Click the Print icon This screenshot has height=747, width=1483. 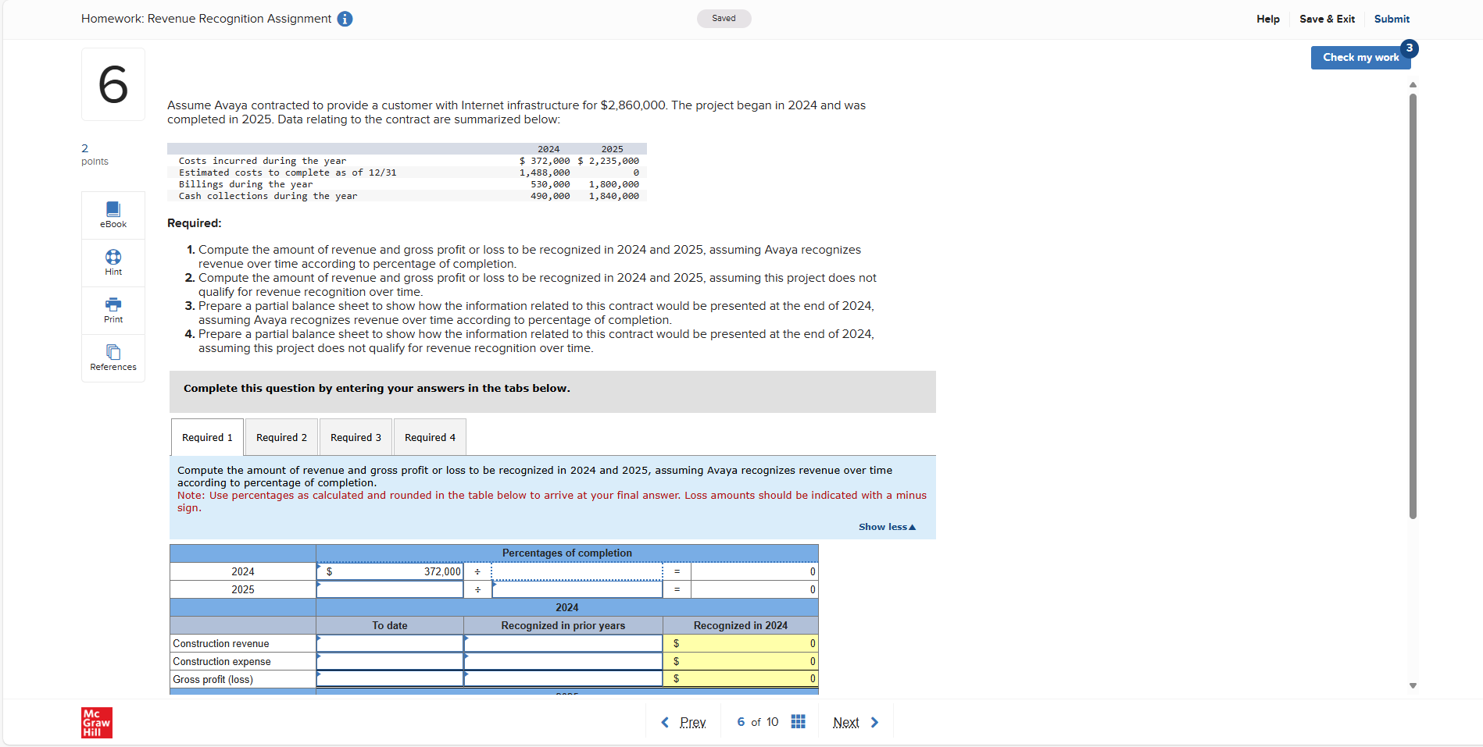(x=113, y=310)
